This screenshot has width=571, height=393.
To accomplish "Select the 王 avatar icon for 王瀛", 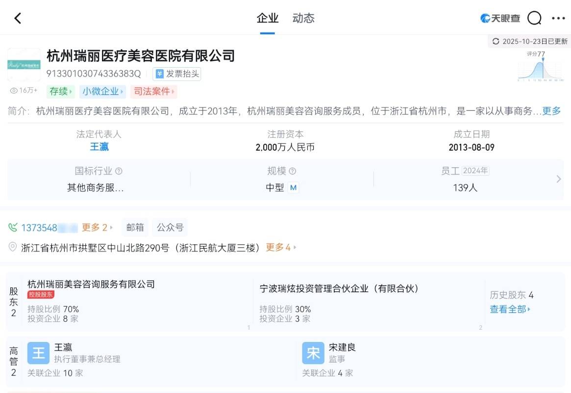I will click(38, 353).
